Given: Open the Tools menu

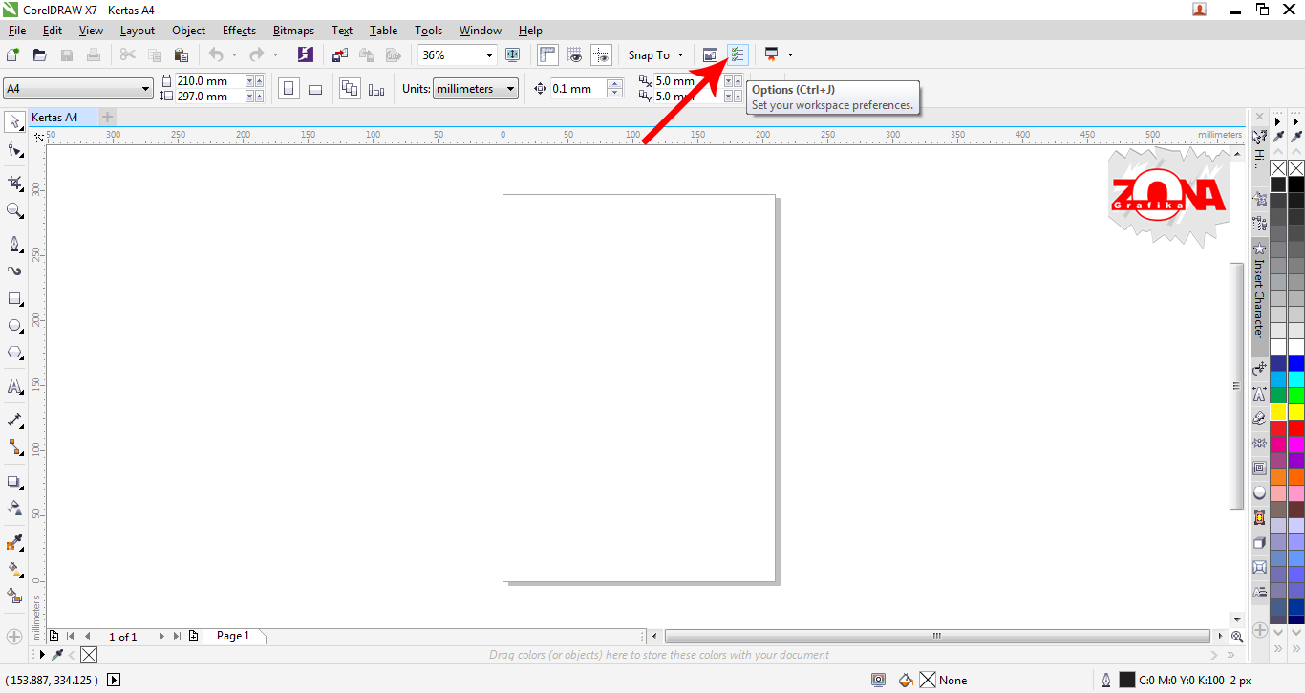Looking at the screenshot, I should pos(428,31).
